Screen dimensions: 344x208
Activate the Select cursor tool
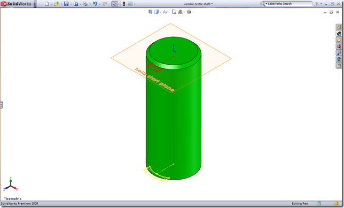(x=114, y=4)
